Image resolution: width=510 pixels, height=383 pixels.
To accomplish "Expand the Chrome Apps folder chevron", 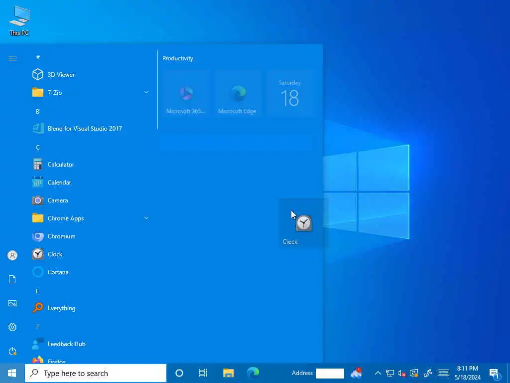I will pos(146,218).
